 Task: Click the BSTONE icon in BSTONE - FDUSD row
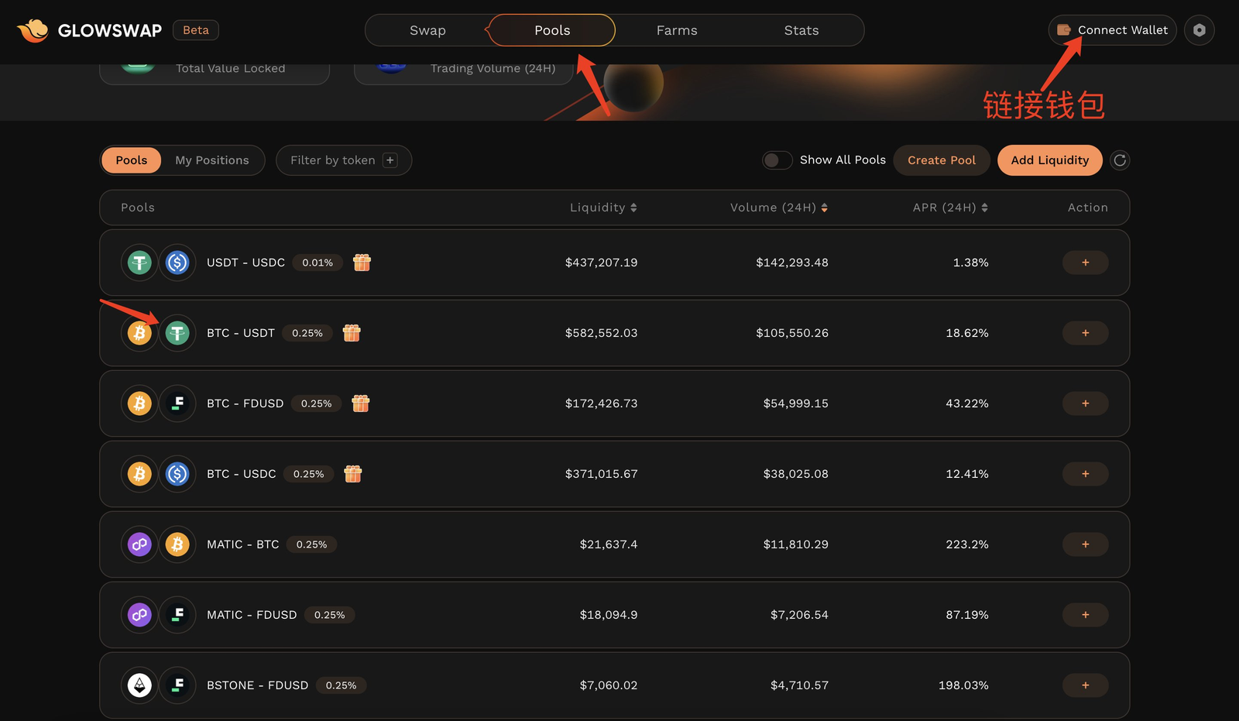[x=139, y=685]
